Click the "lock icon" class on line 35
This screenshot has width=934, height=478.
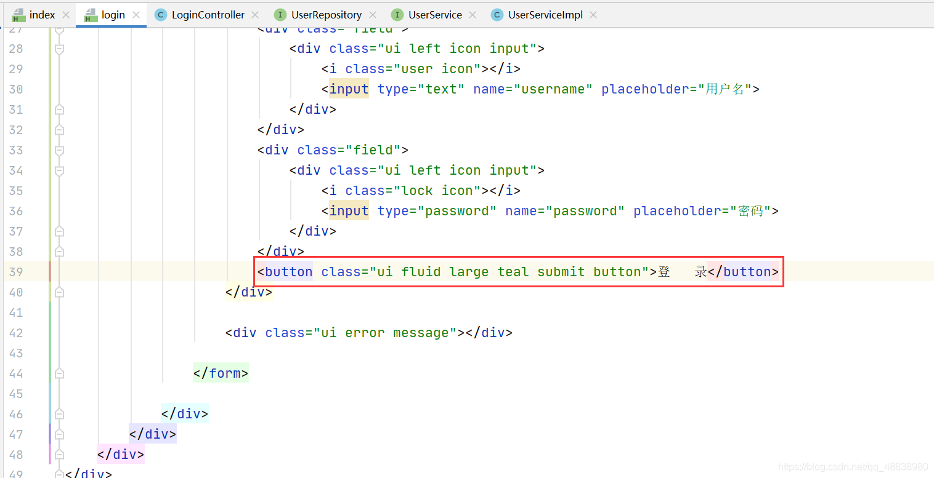pyautogui.click(x=441, y=191)
